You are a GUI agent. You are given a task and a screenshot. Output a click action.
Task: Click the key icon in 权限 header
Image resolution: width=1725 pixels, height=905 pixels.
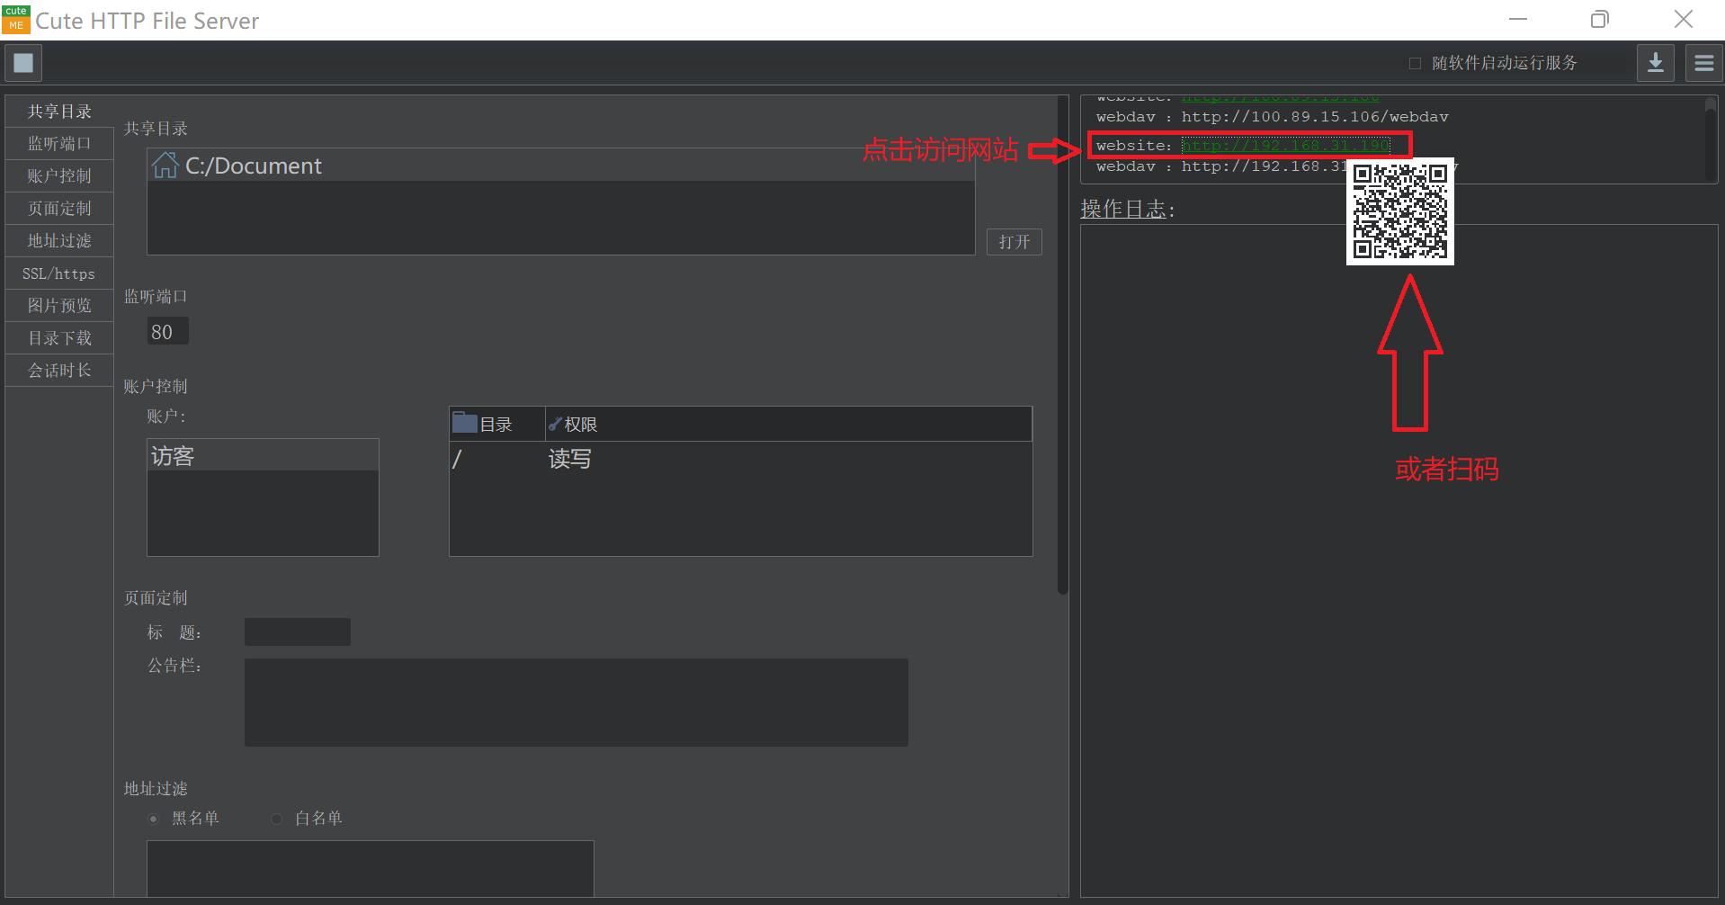click(555, 424)
